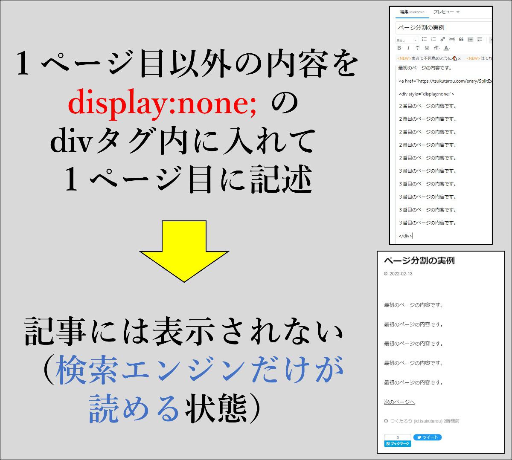Viewport: 512px width, 460px height.
Task: Click the table of contents icon
Action: coord(470,39)
